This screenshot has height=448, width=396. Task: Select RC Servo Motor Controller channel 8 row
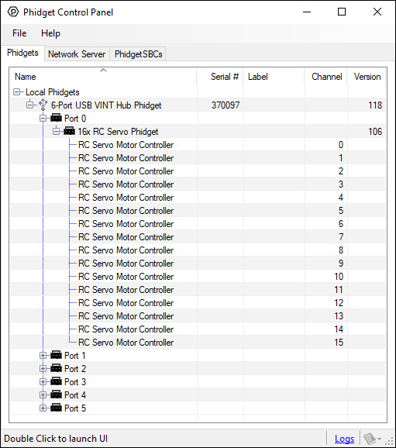198,250
